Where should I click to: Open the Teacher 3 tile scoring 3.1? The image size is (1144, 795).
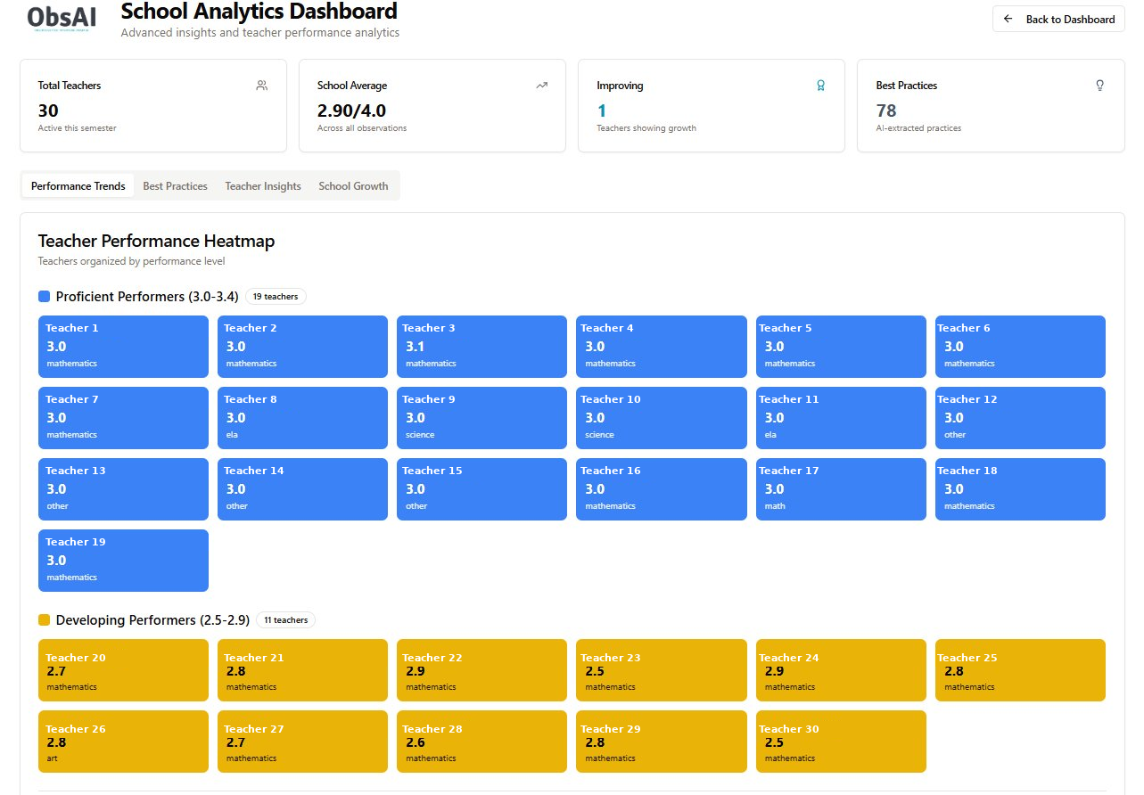[481, 347]
